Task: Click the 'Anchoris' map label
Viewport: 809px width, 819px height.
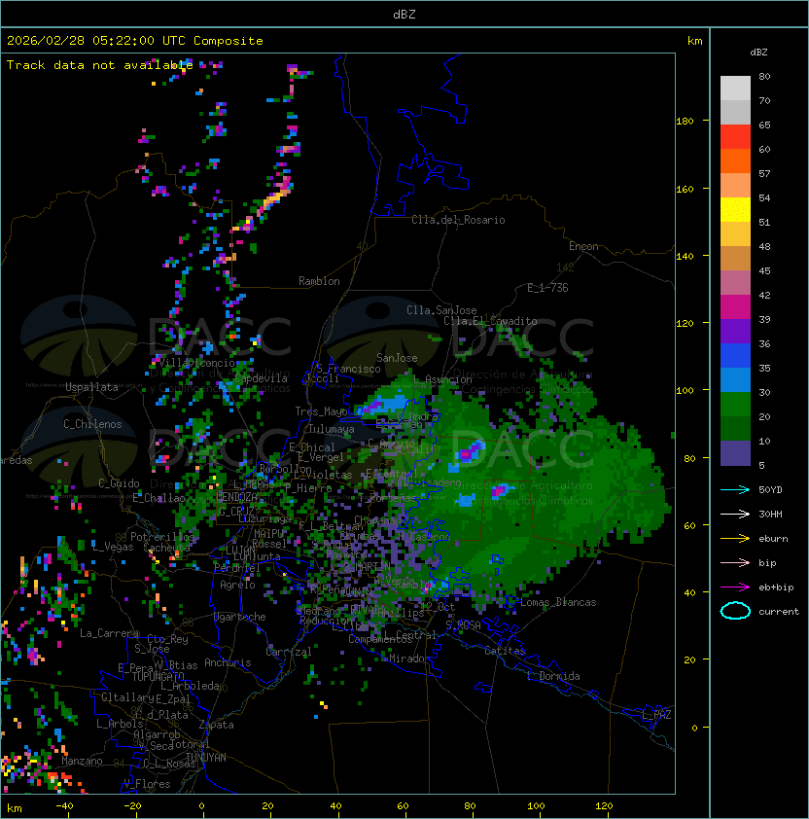Action: pyautogui.click(x=228, y=662)
